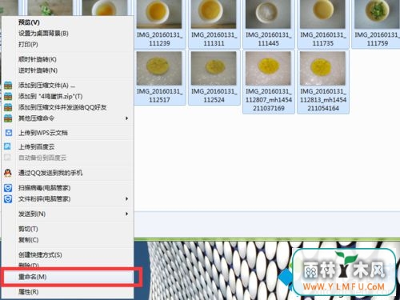Select thumbnail of IMG_20160131_112517

click(x=159, y=68)
